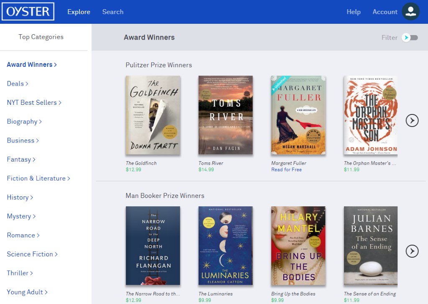The image size is (428, 304).
Task: Open Toms River book cover
Action: [225, 115]
